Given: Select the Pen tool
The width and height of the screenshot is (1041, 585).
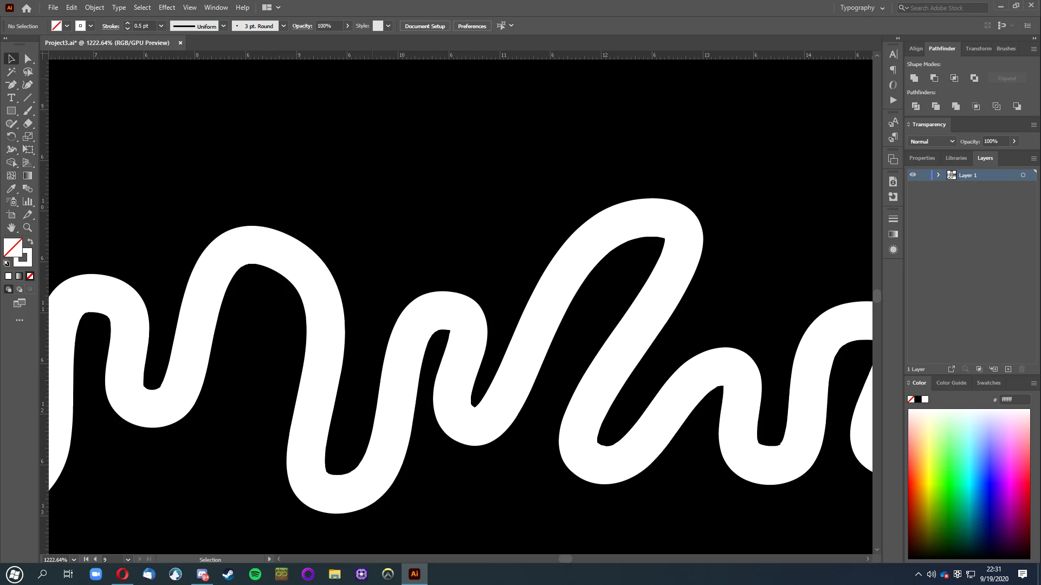Looking at the screenshot, I should point(11,84).
